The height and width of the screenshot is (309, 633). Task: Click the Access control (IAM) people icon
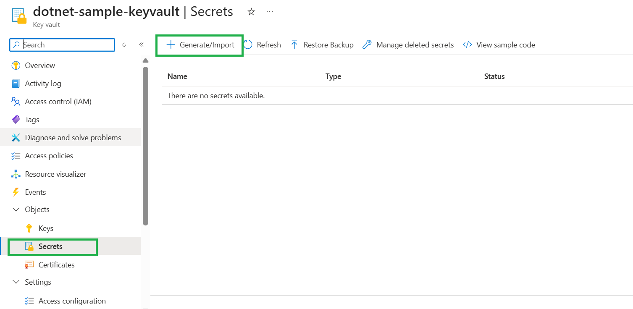tap(16, 102)
